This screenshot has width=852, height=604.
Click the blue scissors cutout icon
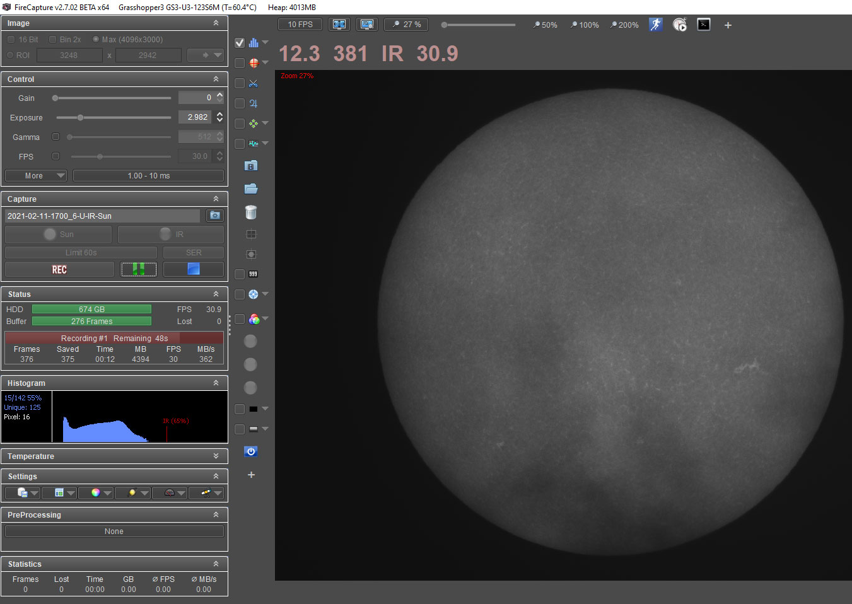coord(254,83)
